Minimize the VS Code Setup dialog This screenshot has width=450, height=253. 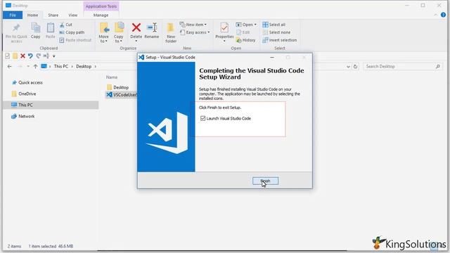[272, 58]
